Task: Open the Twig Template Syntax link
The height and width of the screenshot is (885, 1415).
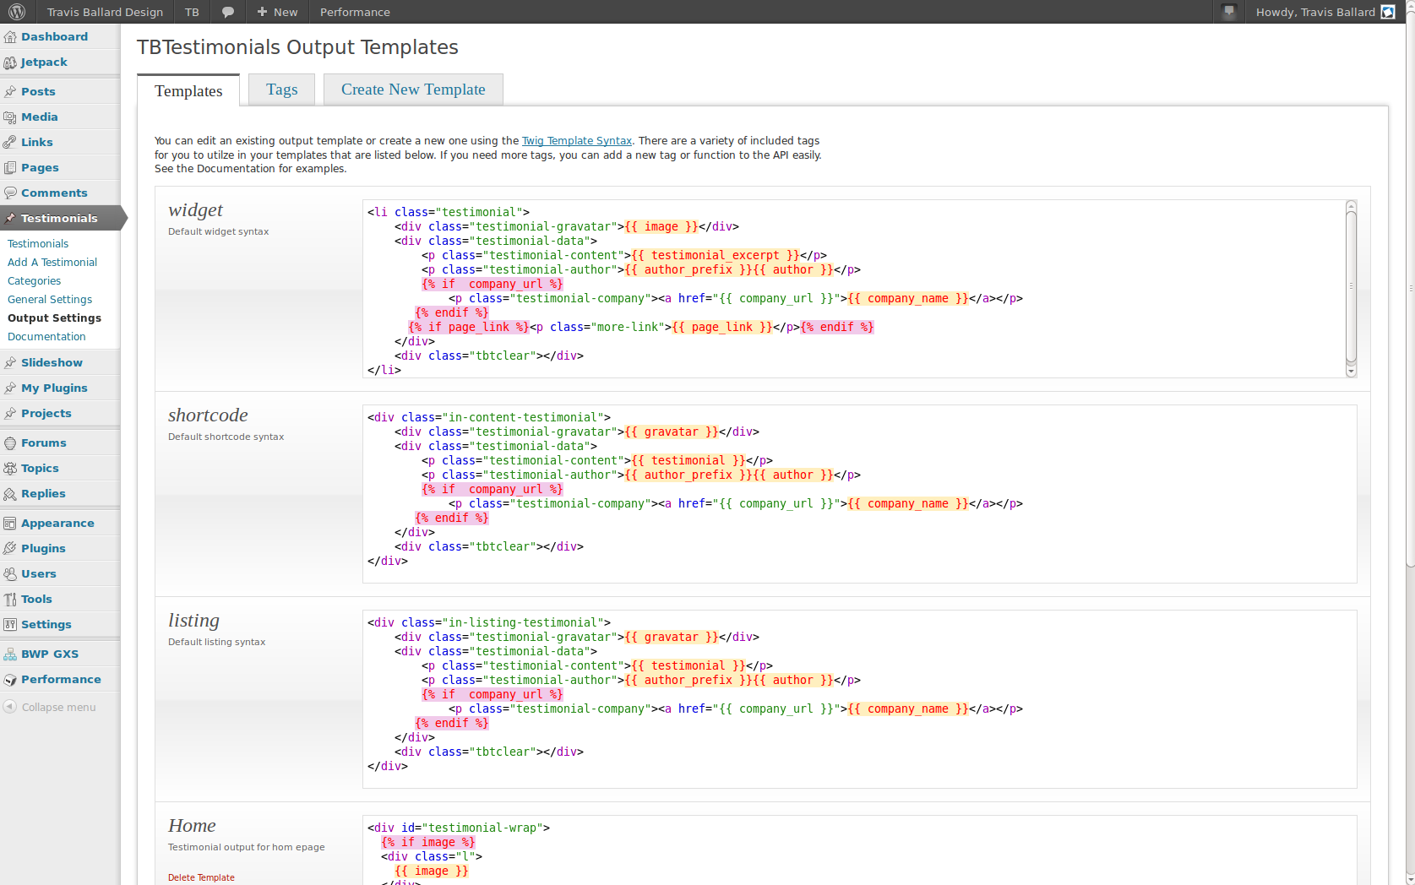Action: [577, 141]
